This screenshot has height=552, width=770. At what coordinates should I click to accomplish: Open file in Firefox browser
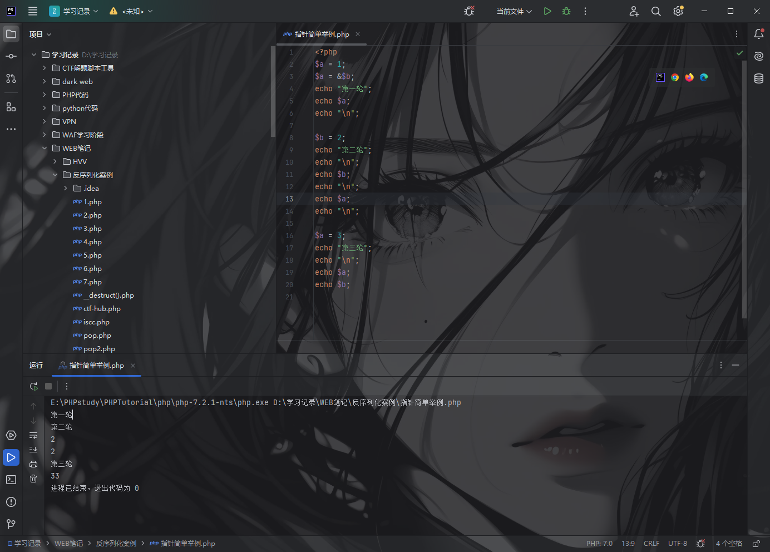tap(689, 77)
